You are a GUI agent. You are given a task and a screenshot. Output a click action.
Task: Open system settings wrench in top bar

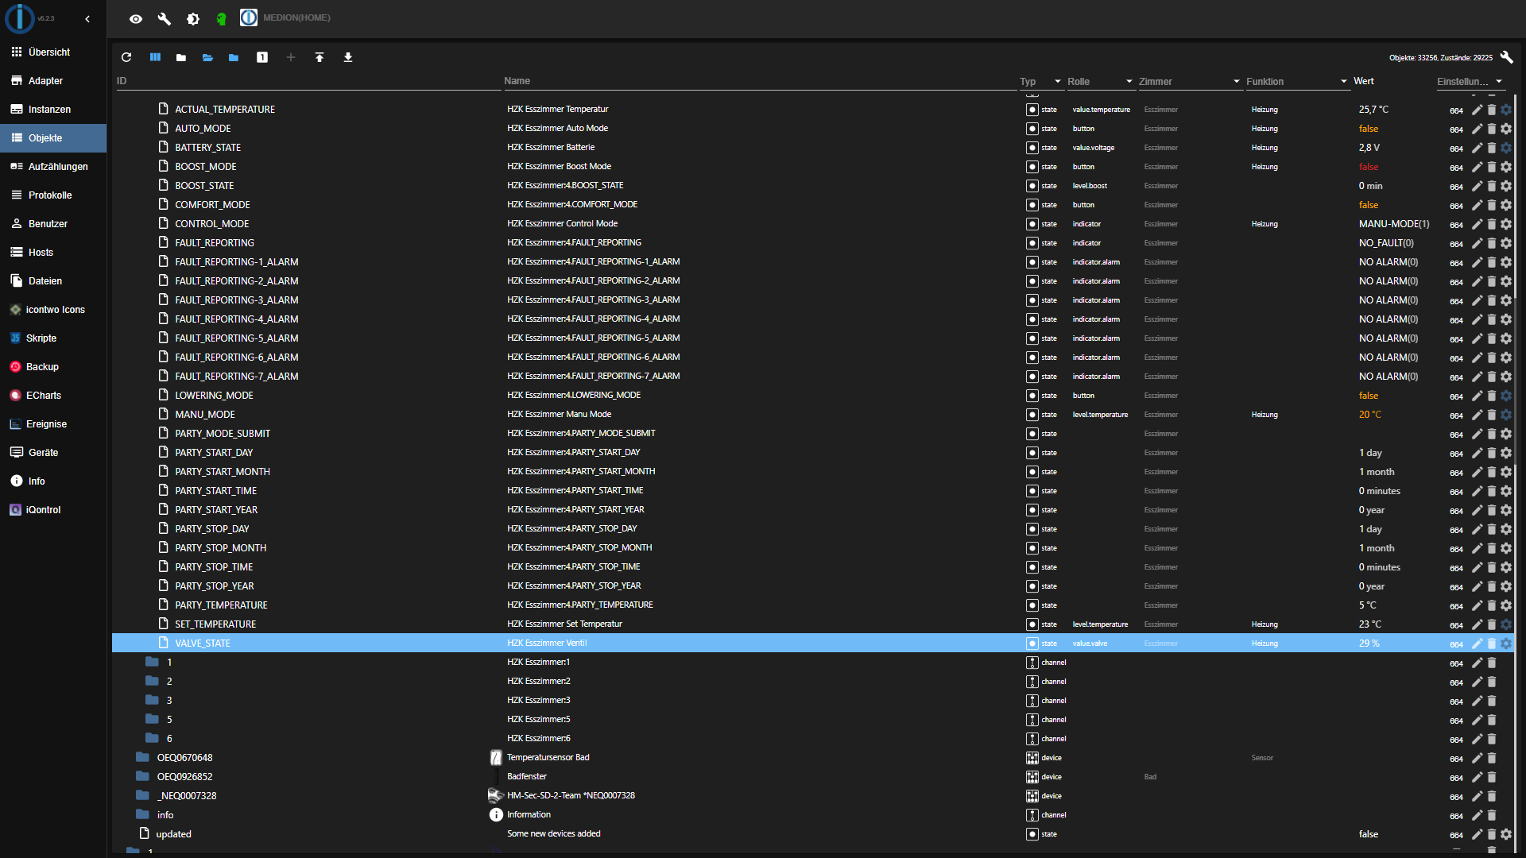click(x=165, y=18)
